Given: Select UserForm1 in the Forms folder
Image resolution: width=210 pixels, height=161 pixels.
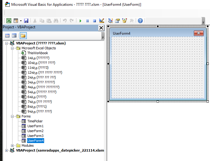Looking at the screenshot, I should click(35, 126).
